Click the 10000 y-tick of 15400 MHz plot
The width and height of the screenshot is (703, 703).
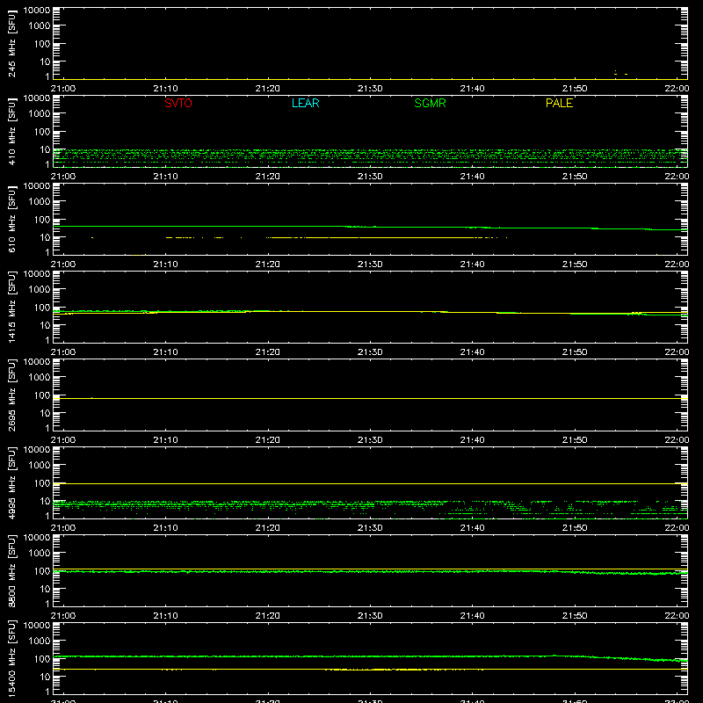37,626
